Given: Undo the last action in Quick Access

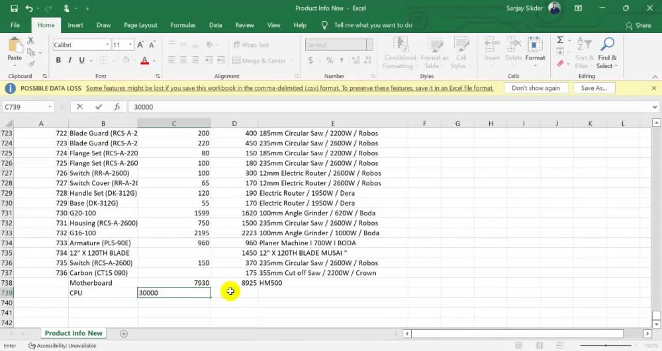Looking at the screenshot, I should (x=28, y=9).
